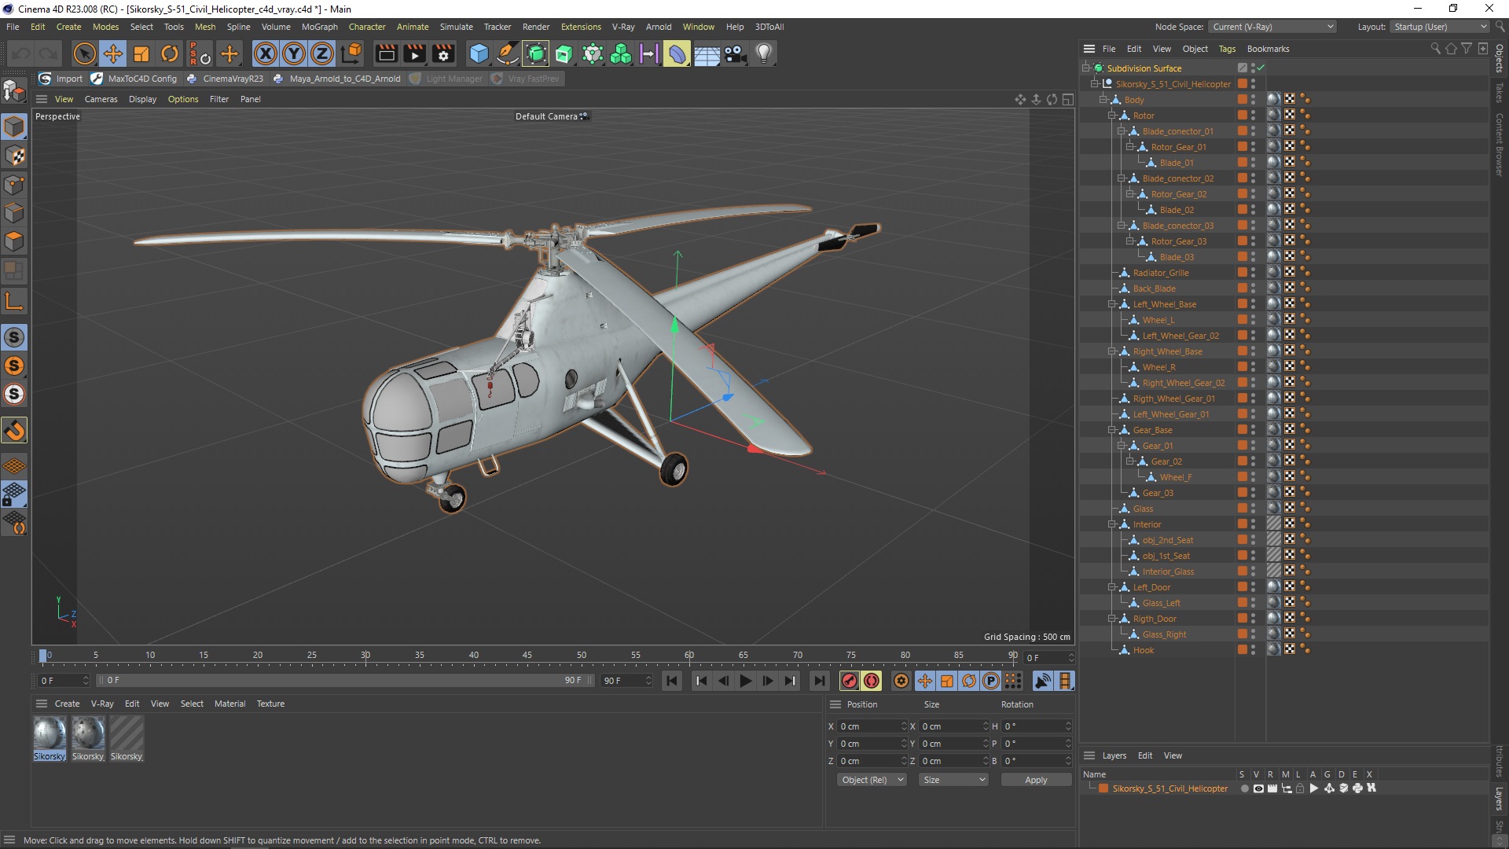Image resolution: width=1509 pixels, height=849 pixels.
Task: Select the Move tool in top toolbar
Action: (x=113, y=53)
